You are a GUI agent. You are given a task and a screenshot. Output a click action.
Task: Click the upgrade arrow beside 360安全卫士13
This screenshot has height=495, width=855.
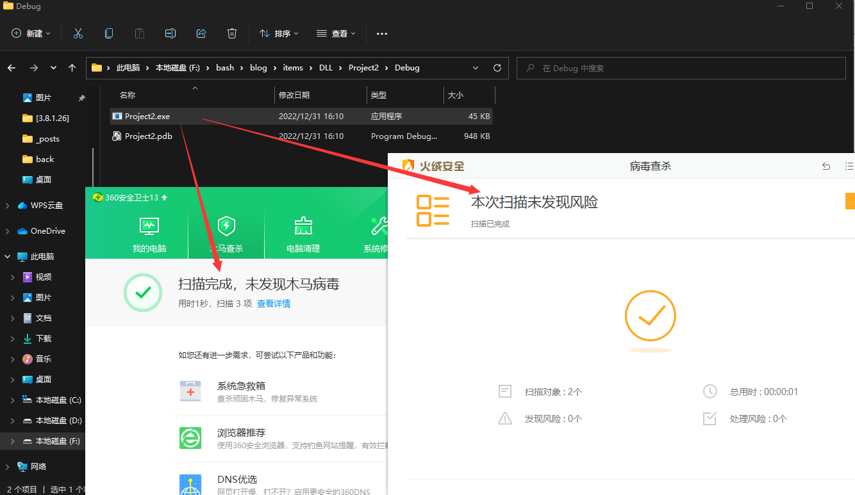pos(164,198)
